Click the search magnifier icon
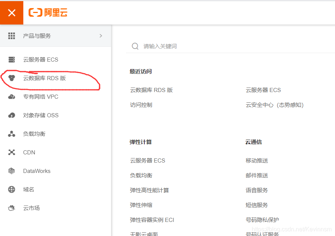This screenshot has height=236, width=335. 135,46
